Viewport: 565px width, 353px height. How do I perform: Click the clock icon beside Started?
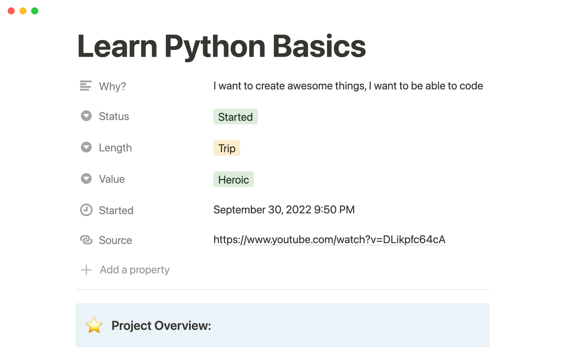pyautogui.click(x=86, y=210)
